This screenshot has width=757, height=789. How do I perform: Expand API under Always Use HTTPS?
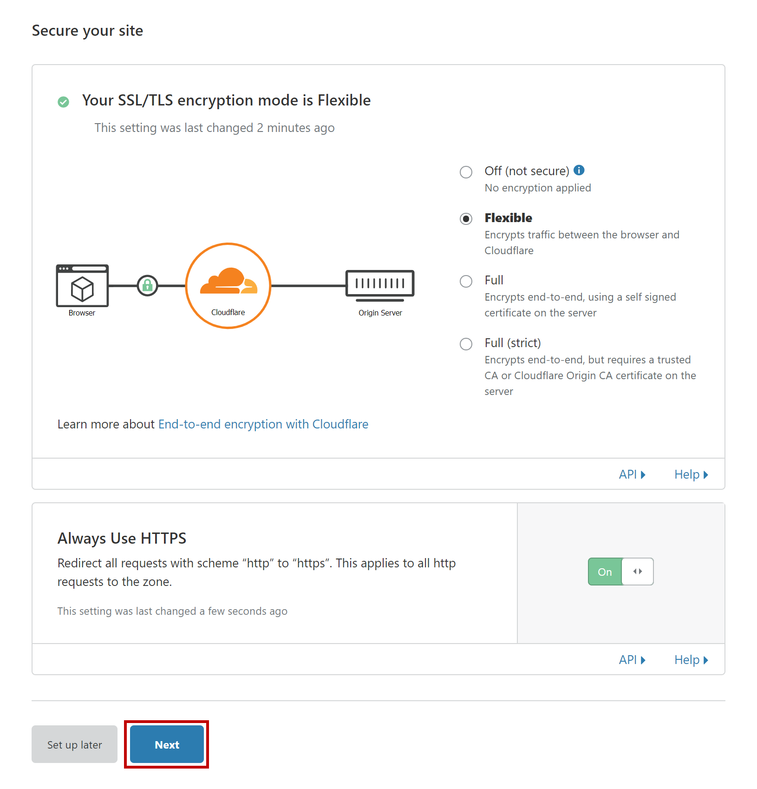pyautogui.click(x=632, y=660)
